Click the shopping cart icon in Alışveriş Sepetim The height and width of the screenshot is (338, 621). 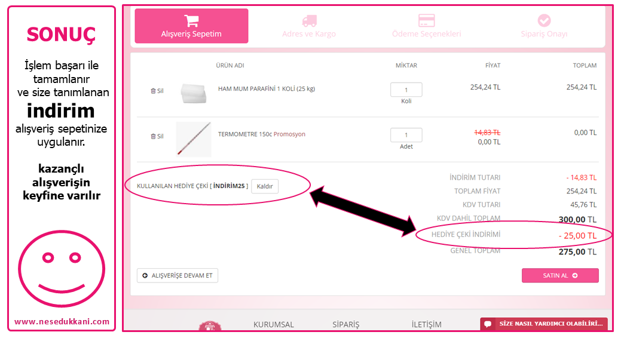click(x=191, y=21)
